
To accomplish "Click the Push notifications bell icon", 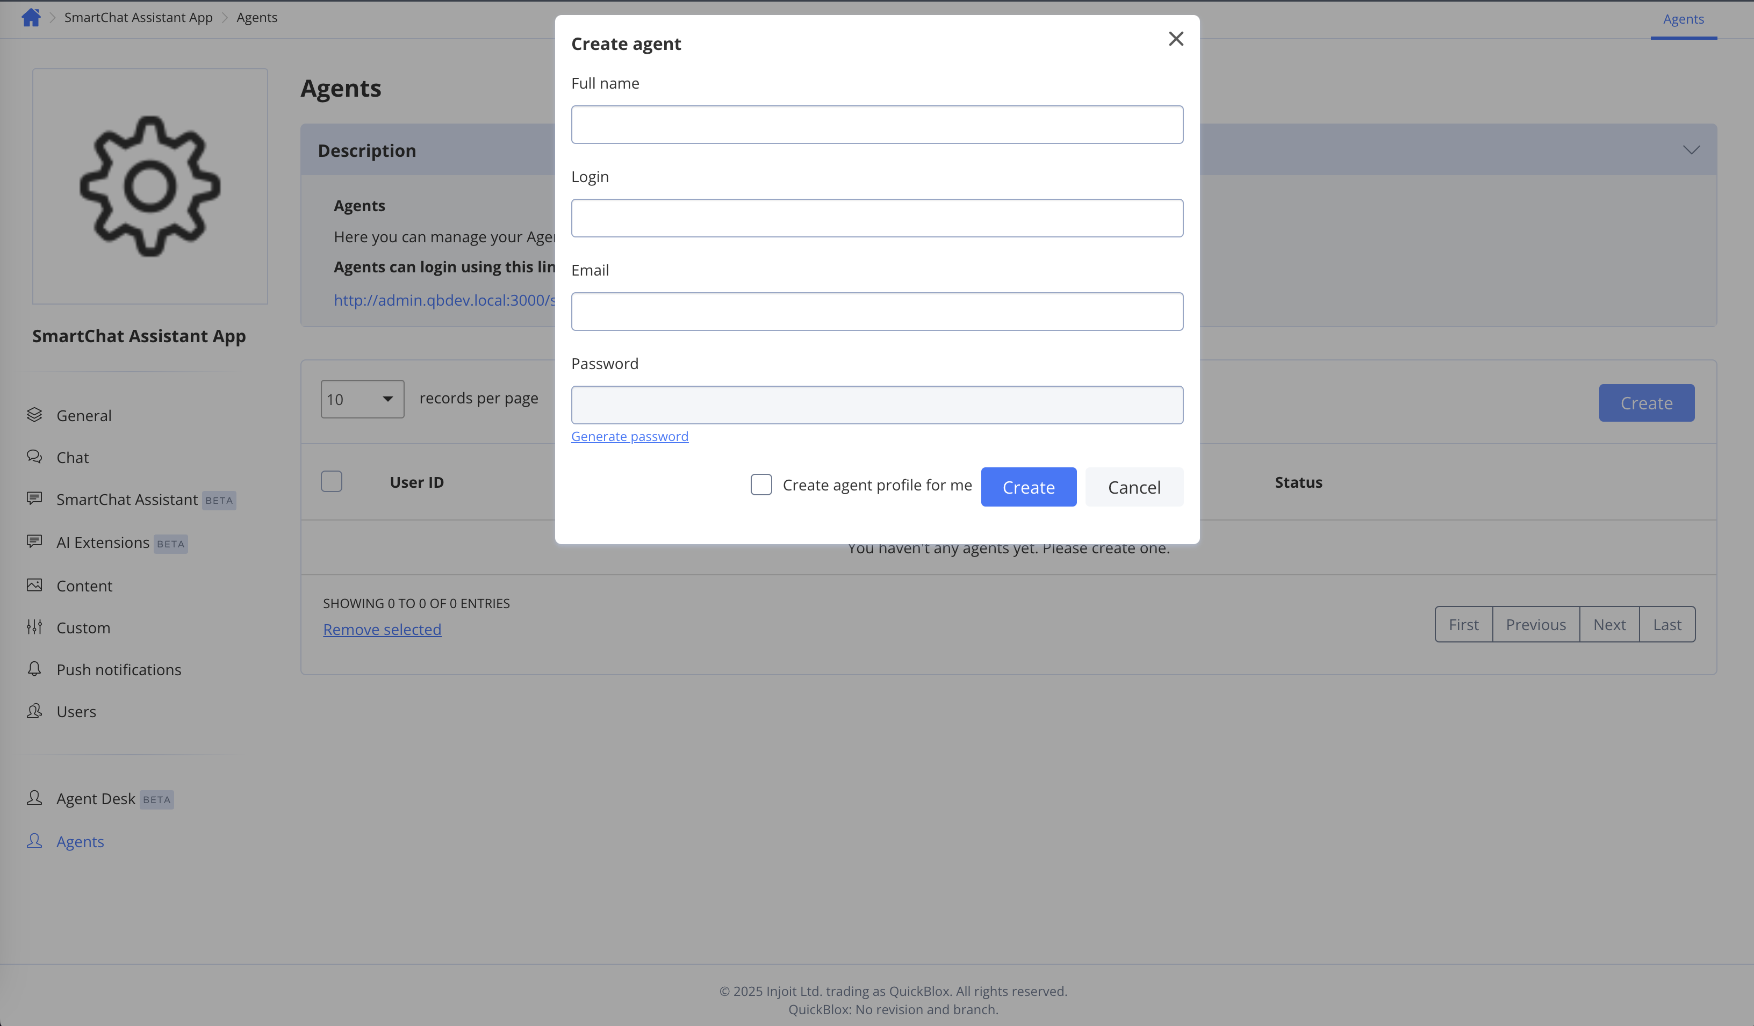I will 34,669.
